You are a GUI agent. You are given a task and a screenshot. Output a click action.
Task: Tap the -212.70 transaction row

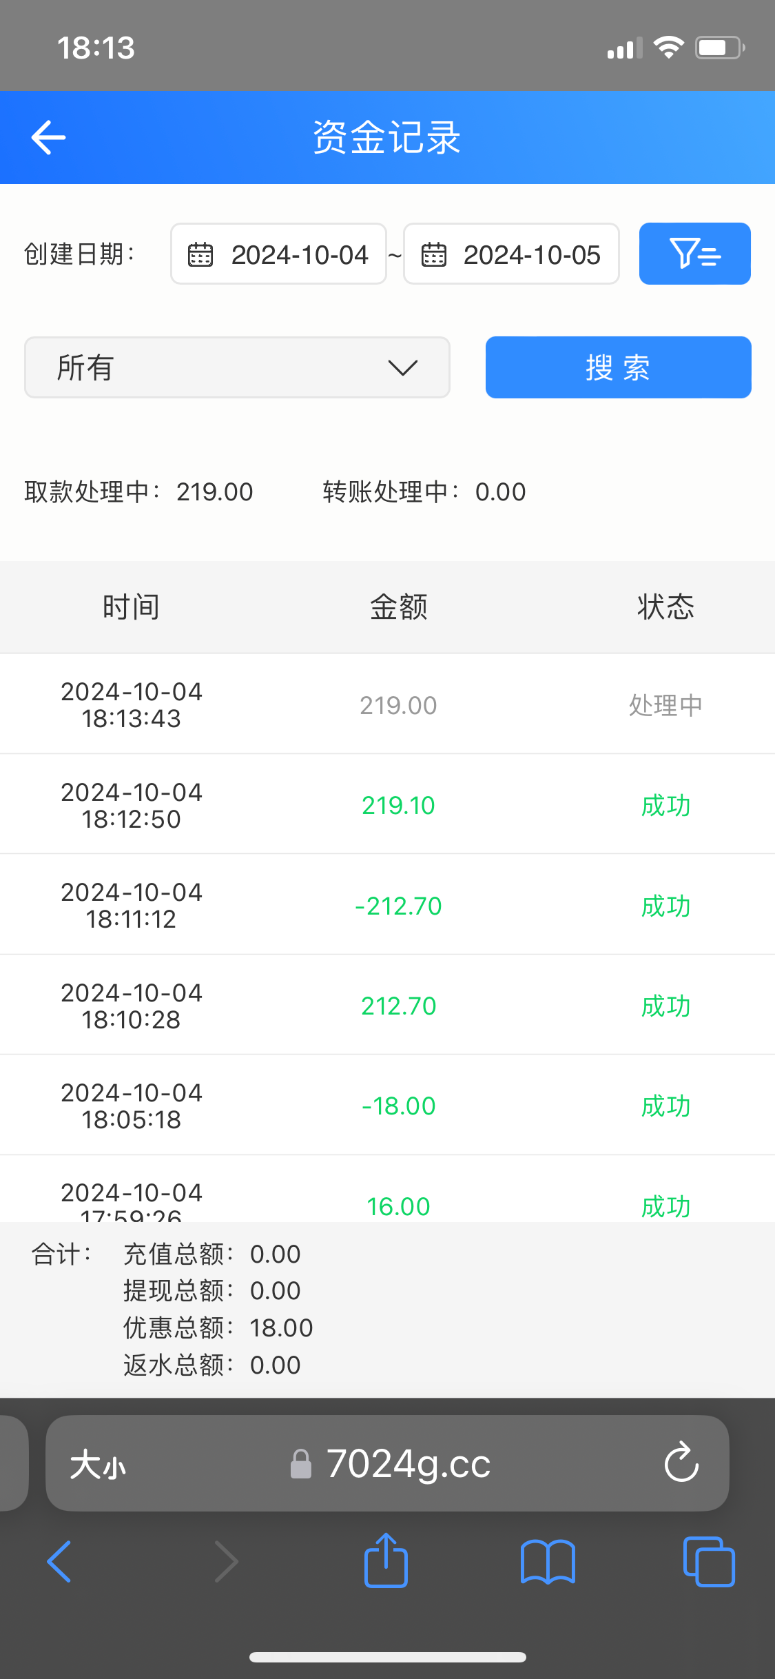tap(387, 905)
